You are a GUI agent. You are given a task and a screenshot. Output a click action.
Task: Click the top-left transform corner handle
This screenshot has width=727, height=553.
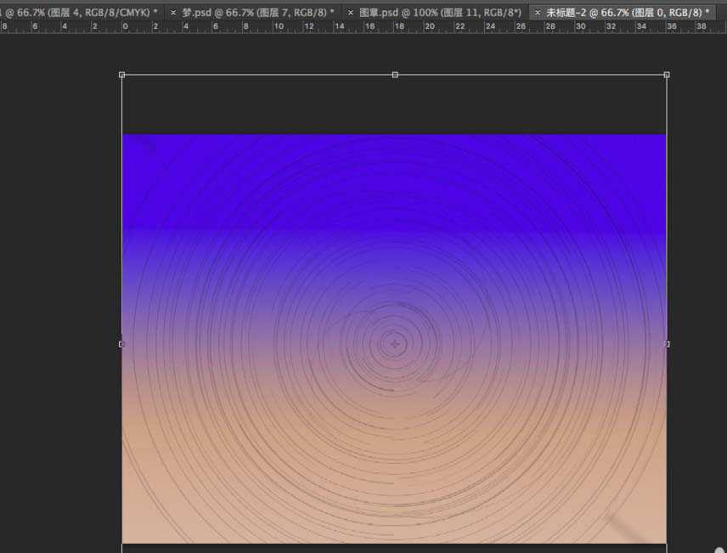point(122,75)
